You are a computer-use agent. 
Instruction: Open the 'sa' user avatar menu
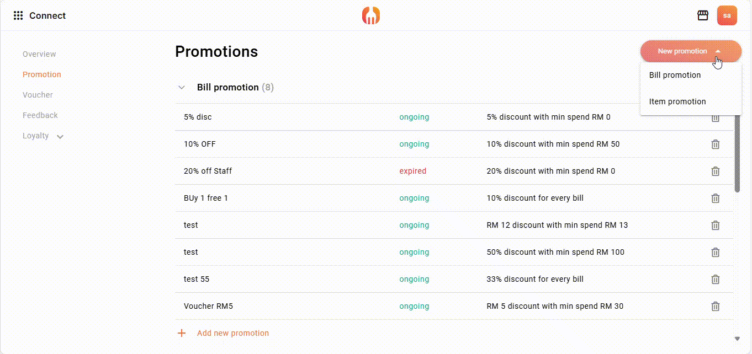click(727, 15)
